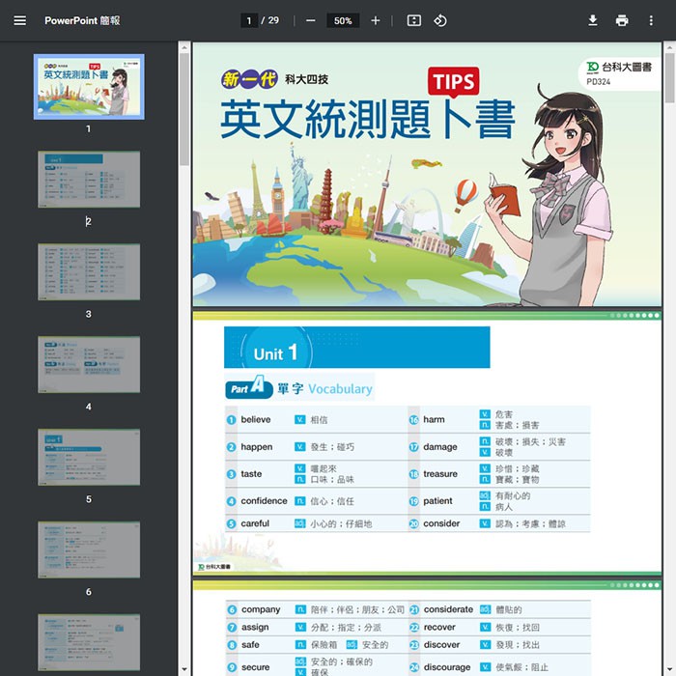Image resolution: width=676 pixels, height=676 pixels.
Task: Select page 1 thumbnail
Action: 89,86
